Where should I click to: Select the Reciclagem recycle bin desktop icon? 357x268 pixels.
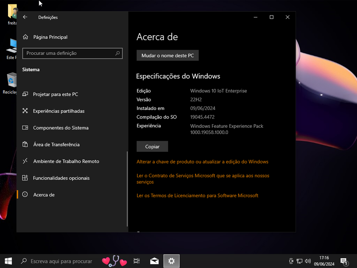(10, 83)
